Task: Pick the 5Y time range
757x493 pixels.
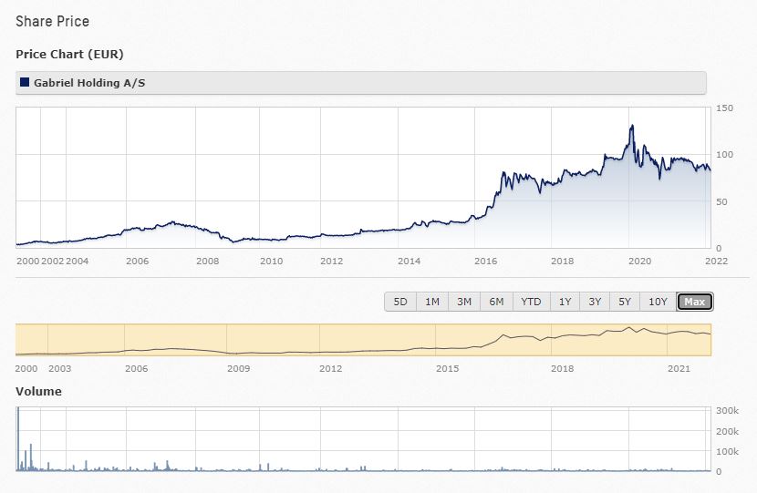Action: pos(625,302)
